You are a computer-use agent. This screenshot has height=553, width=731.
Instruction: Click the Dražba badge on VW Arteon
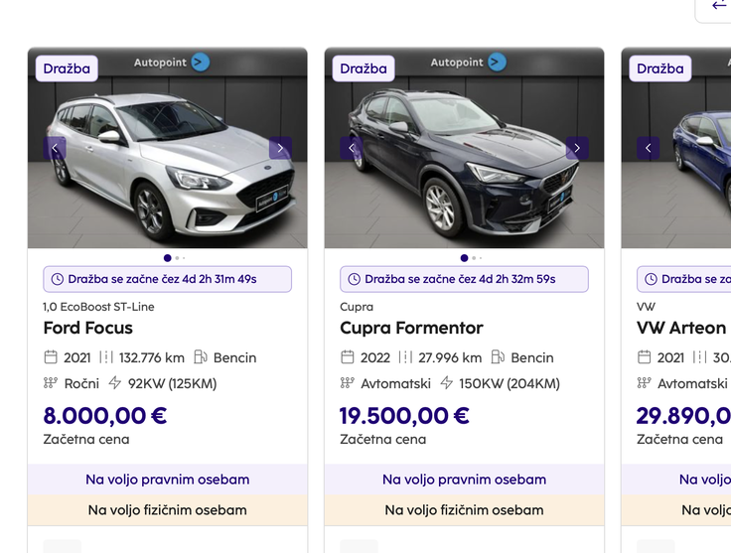[660, 69]
